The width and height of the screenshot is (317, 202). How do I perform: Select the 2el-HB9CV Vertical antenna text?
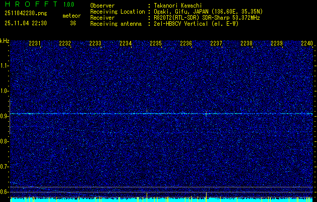pos(197,24)
